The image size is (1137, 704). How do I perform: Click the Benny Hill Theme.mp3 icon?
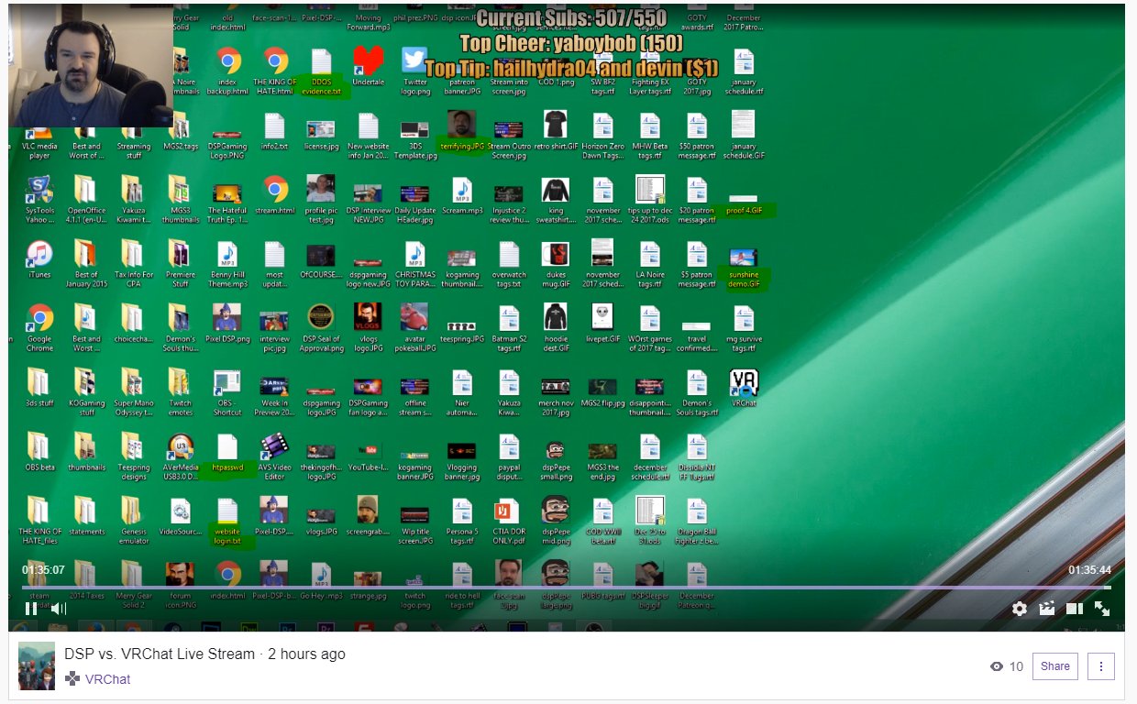227,254
